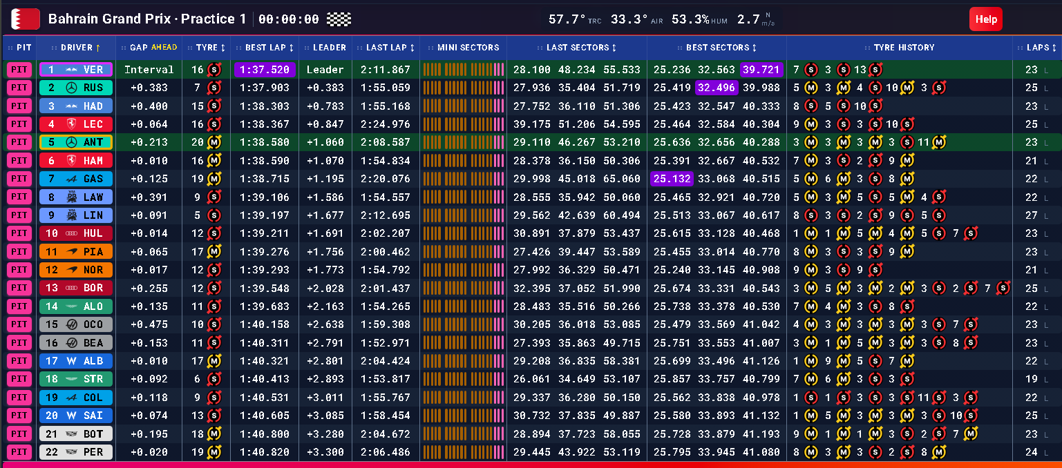1062x468 pixels.
Task: Click the purple best lap time 1:37.520
Action: 265,70
